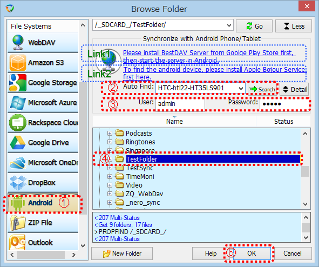Open the folder path dropdown
Image resolution: width=319 pixels, height=267 pixels.
[229, 25]
